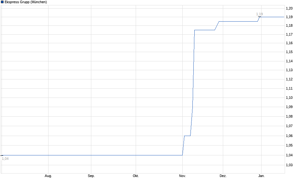The image size is (298, 184).
Task: Expand the Jan. section of the timeline
Action: [x=261, y=175]
